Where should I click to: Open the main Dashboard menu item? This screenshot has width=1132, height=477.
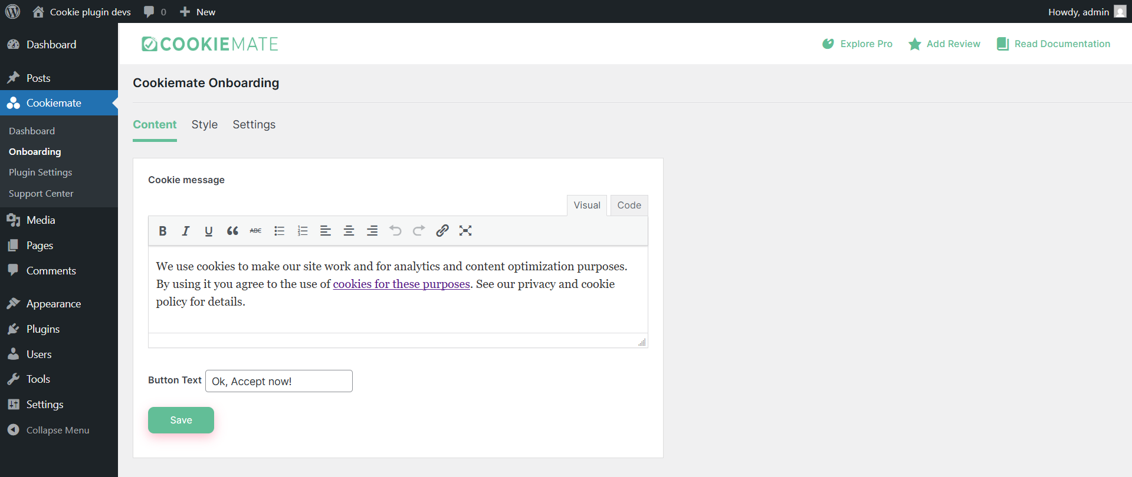(x=59, y=45)
